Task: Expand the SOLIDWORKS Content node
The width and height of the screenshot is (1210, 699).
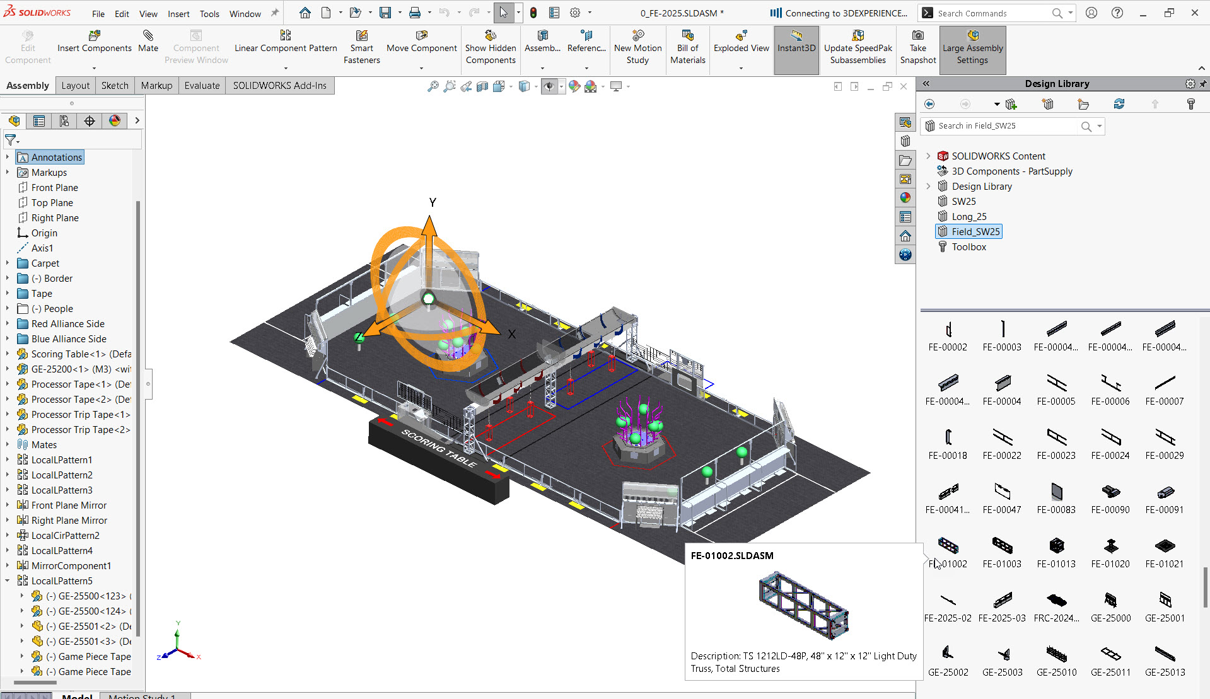Action: pos(928,156)
